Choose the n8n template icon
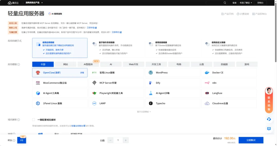The height and width of the screenshot is (146, 277). [207, 83]
